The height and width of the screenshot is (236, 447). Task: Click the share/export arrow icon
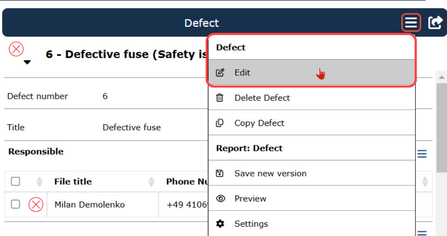tap(435, 22)
